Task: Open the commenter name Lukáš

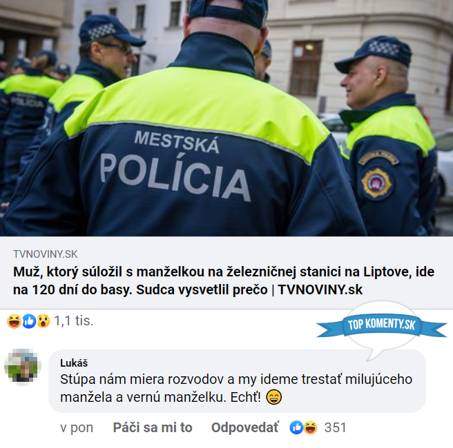Action: 74,363
